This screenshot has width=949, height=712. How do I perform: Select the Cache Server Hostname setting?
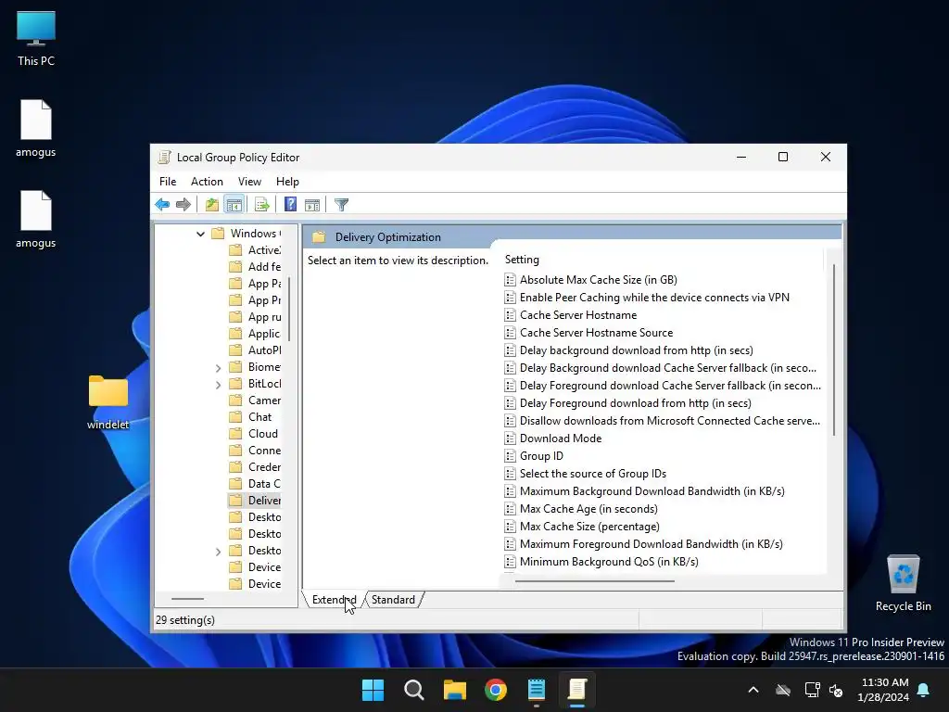(x=571, y=315)
